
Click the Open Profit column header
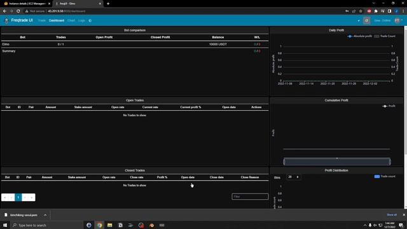click(x=104, y=37)
